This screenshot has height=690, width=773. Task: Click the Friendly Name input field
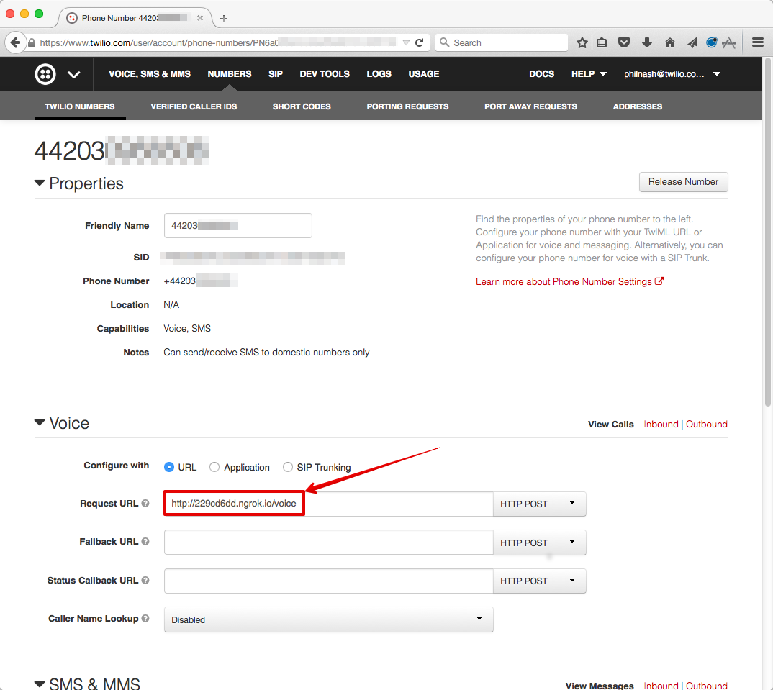[238, 225]
